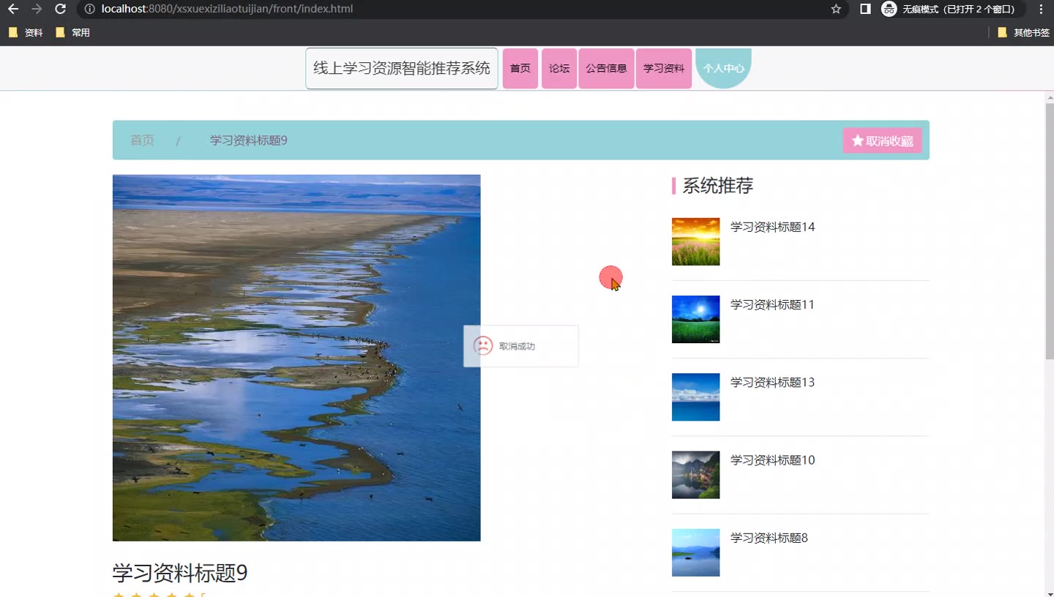The image size is (1054, 597).
Task: Open the 学习资料标题14 recommendation link
Action: (773, 227)
